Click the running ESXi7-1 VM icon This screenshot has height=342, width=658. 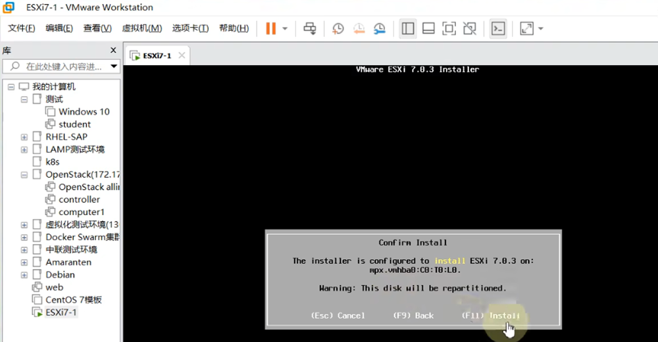click(38, 312)
